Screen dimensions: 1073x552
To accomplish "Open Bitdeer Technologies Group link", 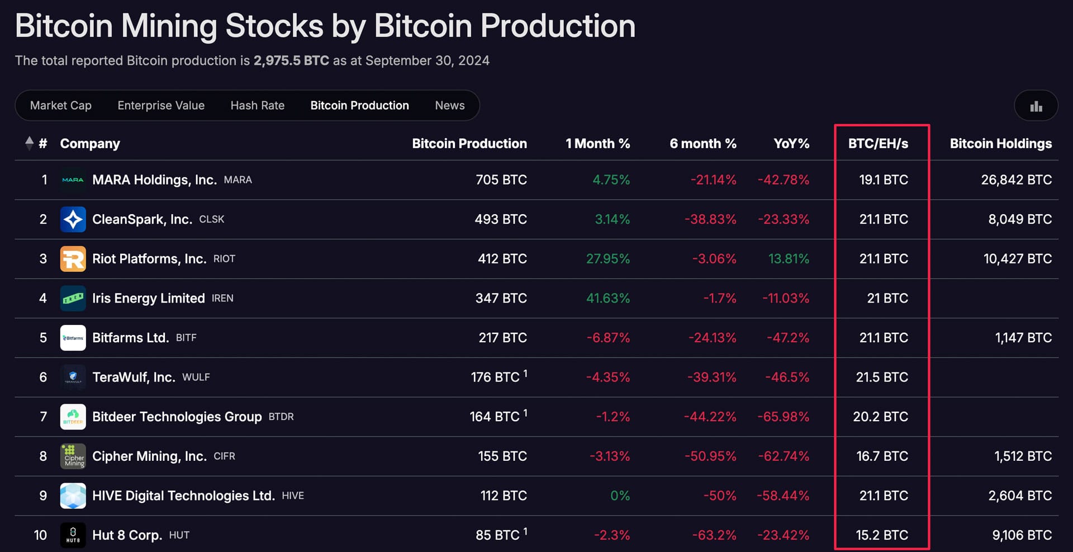I will (x=177, y=417).
